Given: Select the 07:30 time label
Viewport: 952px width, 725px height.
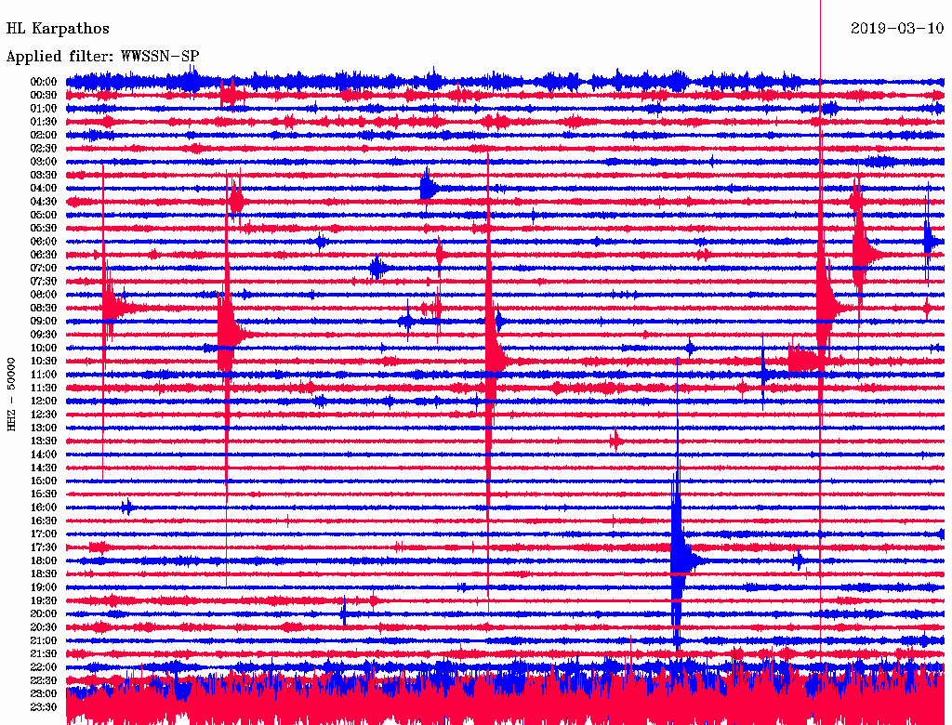Looking at the screenshot, I should [44, 281].
